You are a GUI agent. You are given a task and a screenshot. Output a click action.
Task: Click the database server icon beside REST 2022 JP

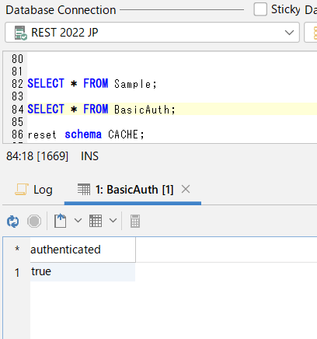tap(20, 33)
